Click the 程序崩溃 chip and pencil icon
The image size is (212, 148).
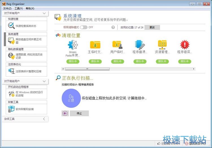coord(140,45)
